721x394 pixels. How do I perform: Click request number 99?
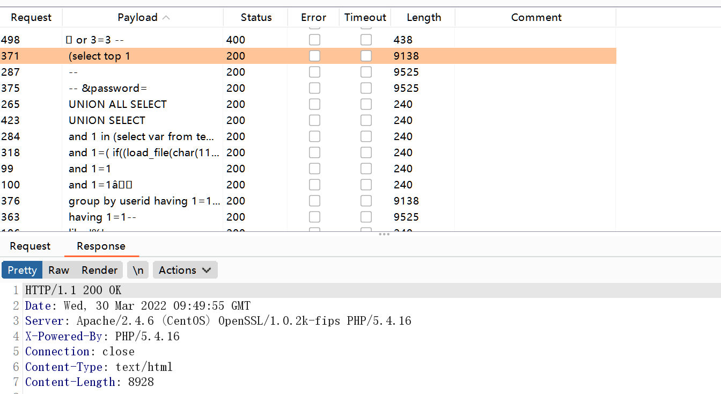[8, 169]
